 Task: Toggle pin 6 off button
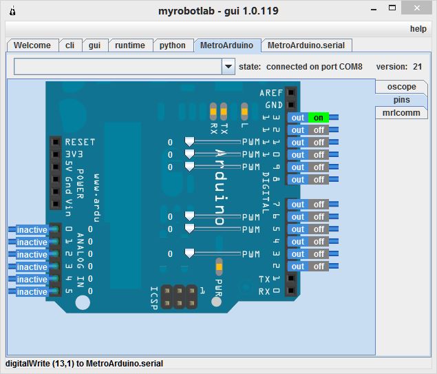click(x=318, y=217)
